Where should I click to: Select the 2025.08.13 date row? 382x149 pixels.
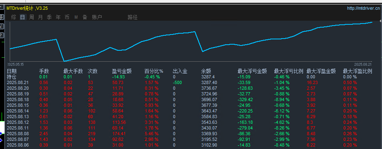18,117
